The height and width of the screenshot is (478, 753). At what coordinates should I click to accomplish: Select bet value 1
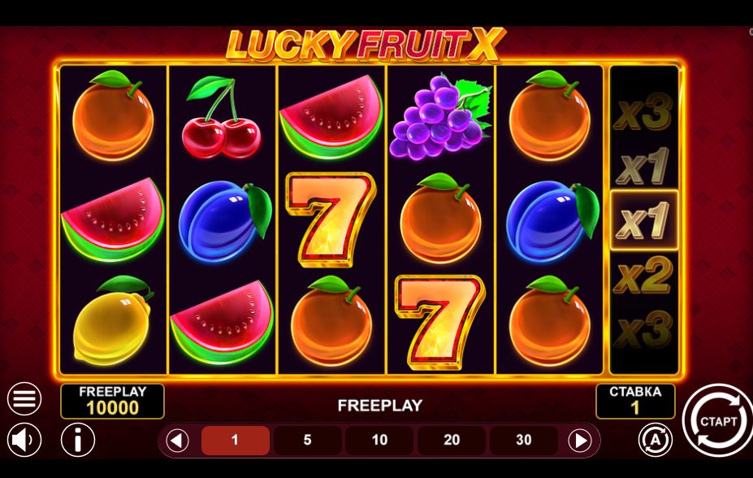(x=236, y=440)
